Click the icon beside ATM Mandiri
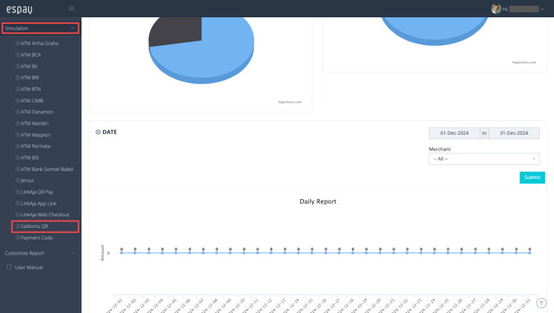554x313 pixels. [x=17, y=123]
